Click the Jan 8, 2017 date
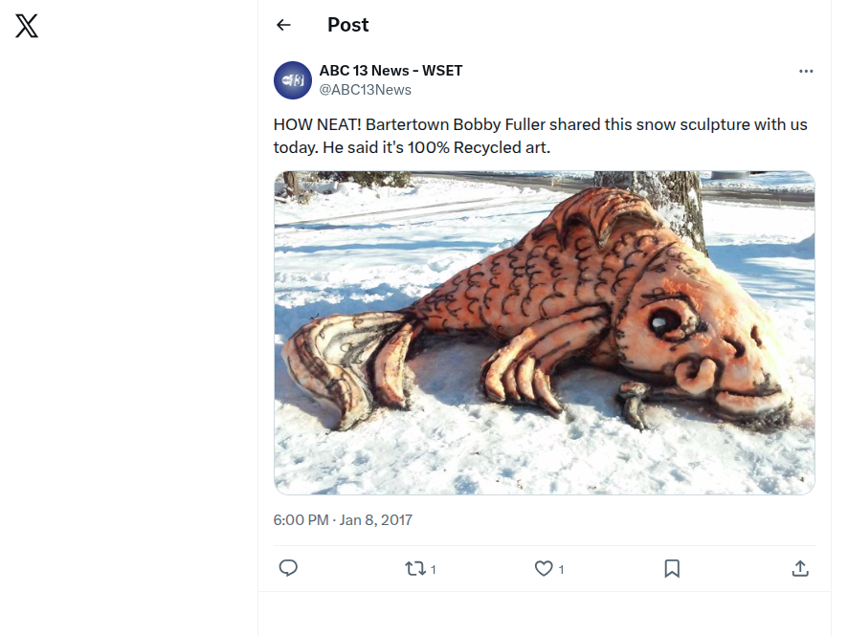Viewport: 848px width, 636px height. [376, 520]
